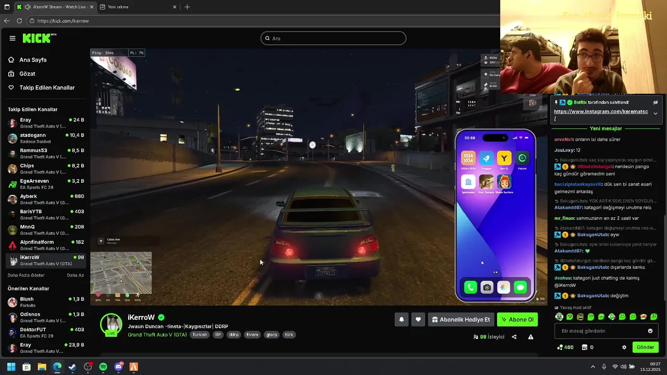Click the share stream icon
The width and height of the screenshot is (667, 375).
coord(514,337)
